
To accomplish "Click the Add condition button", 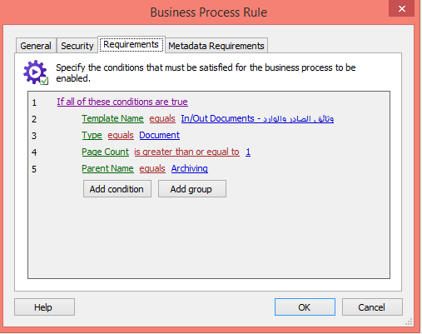I will pyautogui.click(x=117, y=189).
